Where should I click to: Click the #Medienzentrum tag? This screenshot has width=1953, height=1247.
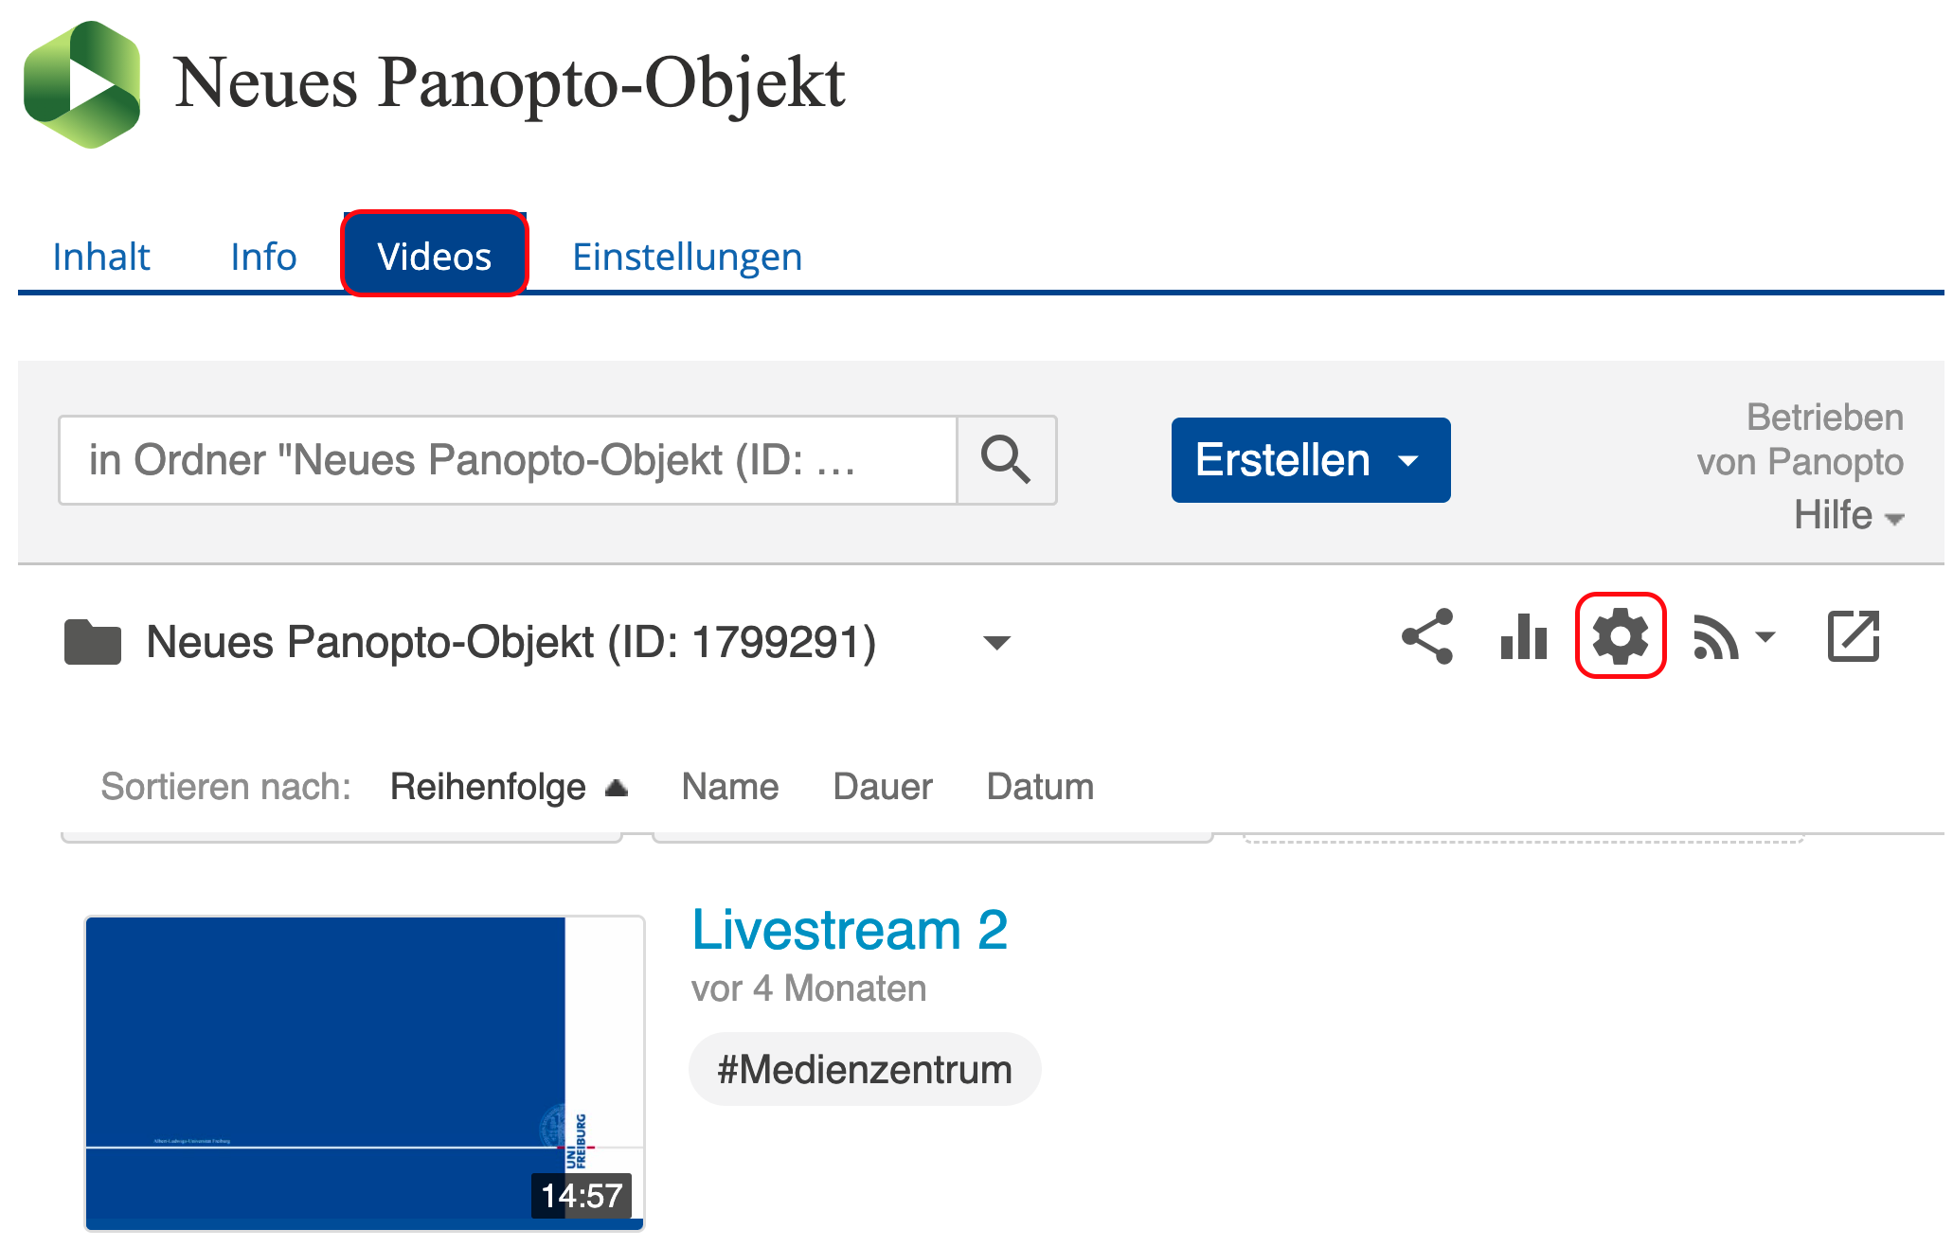point(864,1070)
